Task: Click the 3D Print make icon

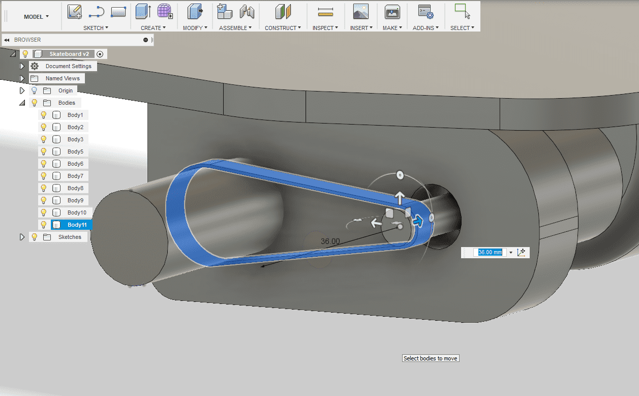Action: [392, 12]
